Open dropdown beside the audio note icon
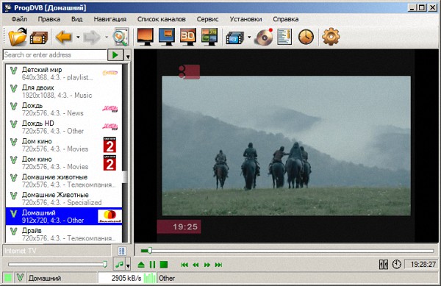The image size is (441, 286). point(128,265)
